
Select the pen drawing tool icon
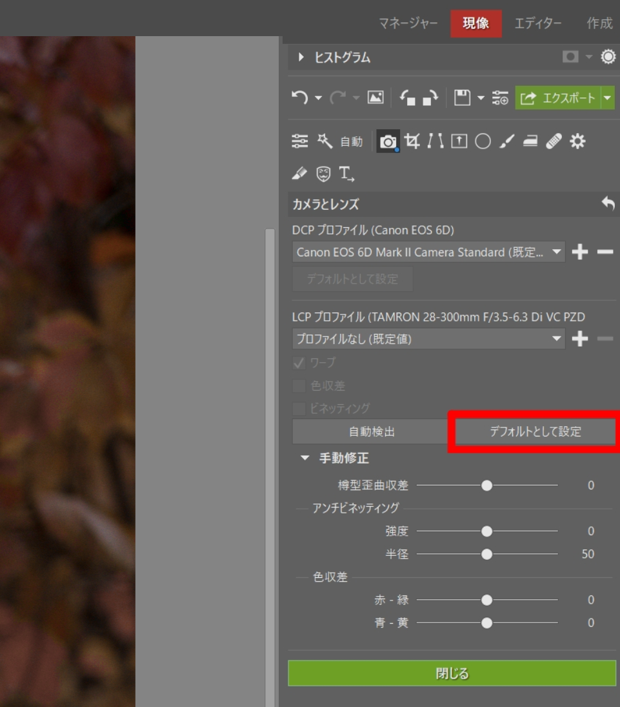click(299, 173)
